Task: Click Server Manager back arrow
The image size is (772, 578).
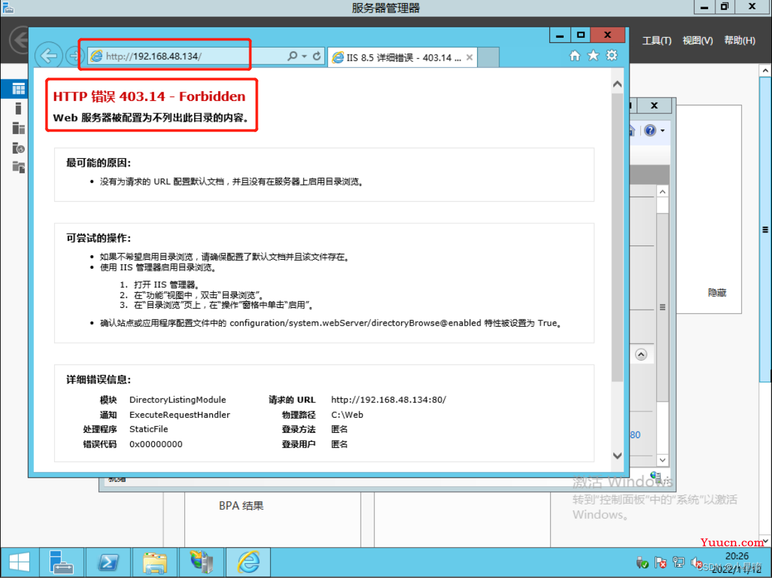Action: coord(20,40)
